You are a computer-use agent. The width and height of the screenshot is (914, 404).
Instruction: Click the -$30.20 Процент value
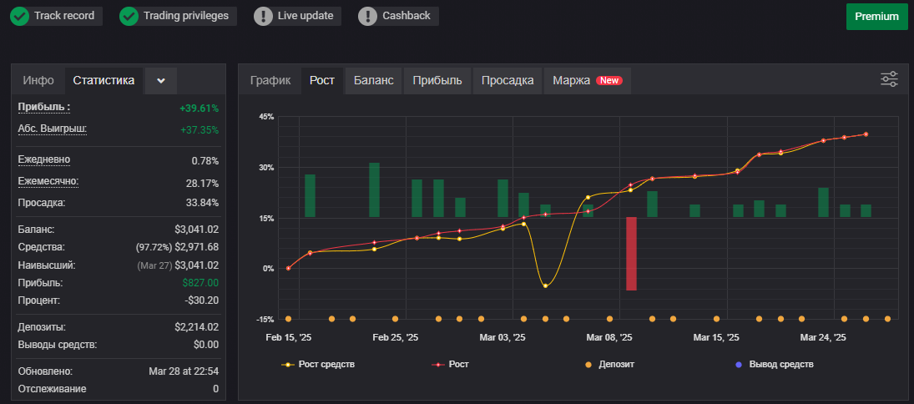[202, 300]
